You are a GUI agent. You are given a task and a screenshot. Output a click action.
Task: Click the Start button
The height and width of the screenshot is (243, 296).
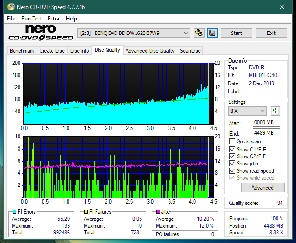[236, 33]
